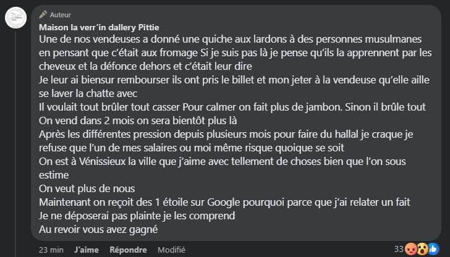Image resolution: width=450 pixels, height=257 pixels.
Task: Click the closing line 'Au revoir vous avez gagné'
Action: point(99,230)
